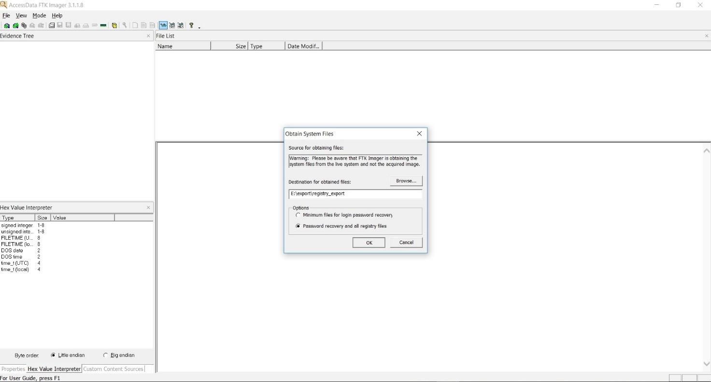Click the viewer pane scroll up arrow
Screen dimensions: 711x382
(706, 151)
